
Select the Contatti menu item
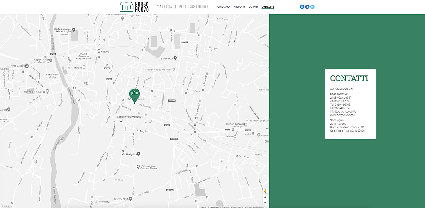(268, 7)
